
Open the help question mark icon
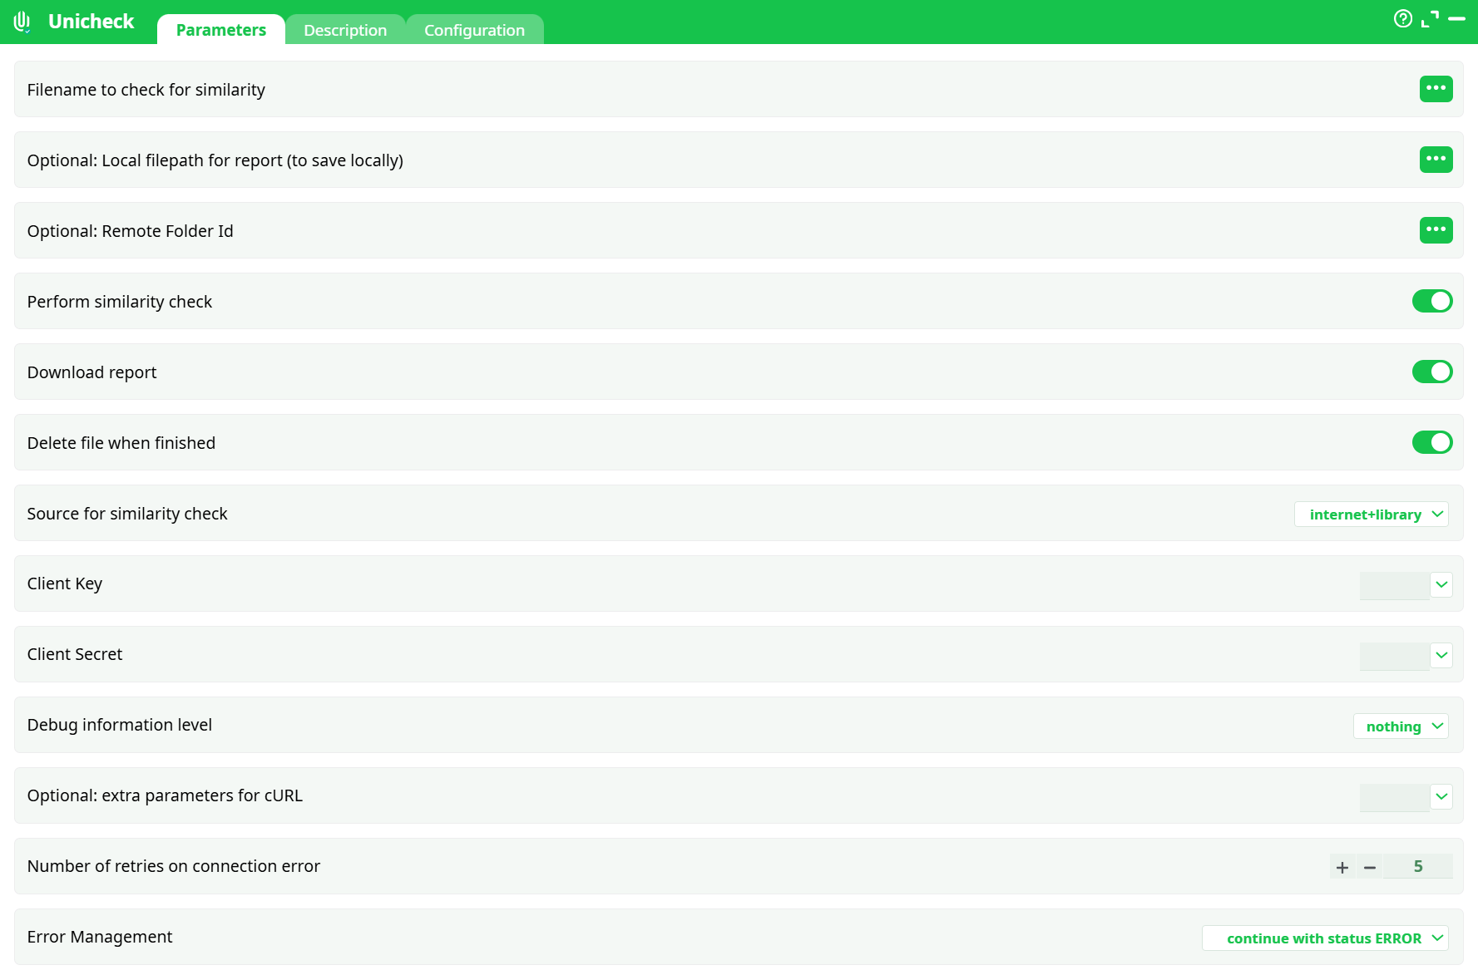click(x=1402, y=18)
